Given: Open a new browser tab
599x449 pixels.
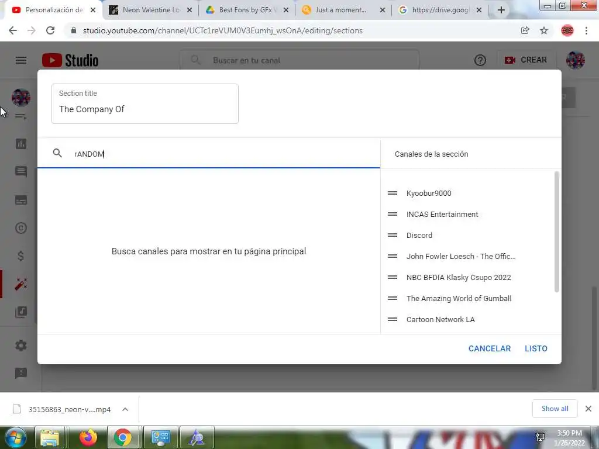Looking at the screenshot, I should point(501,11).
